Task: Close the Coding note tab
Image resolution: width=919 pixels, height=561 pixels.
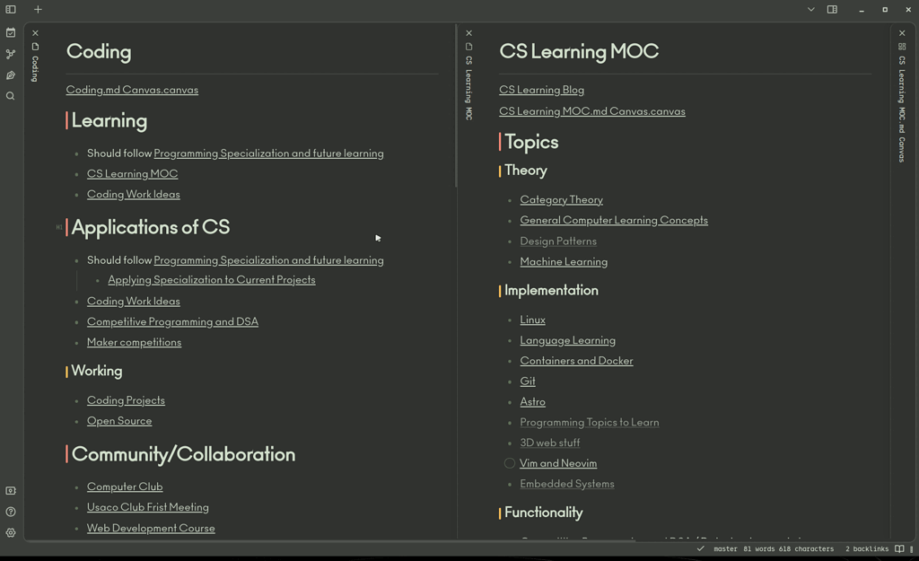Action: point(35,31)
